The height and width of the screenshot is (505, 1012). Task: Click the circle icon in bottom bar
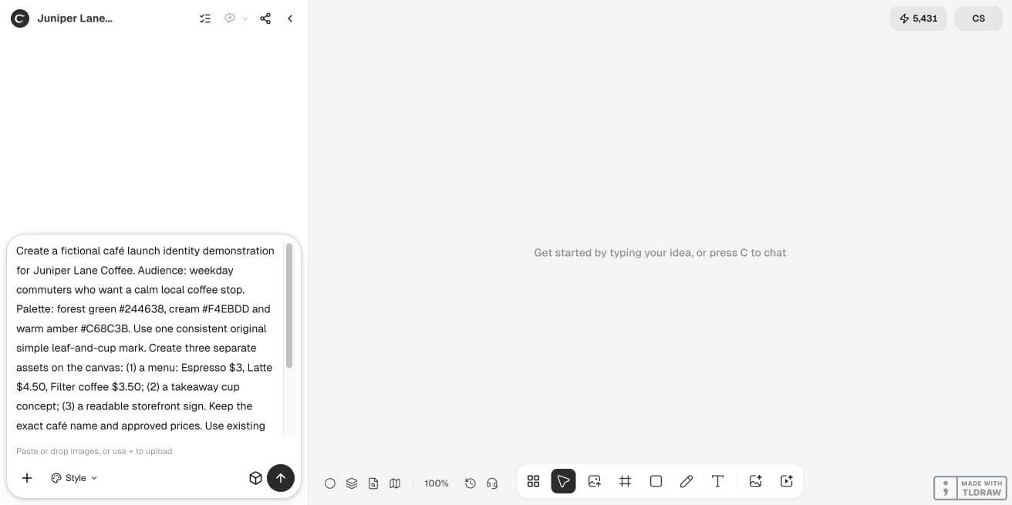(330, 483)
